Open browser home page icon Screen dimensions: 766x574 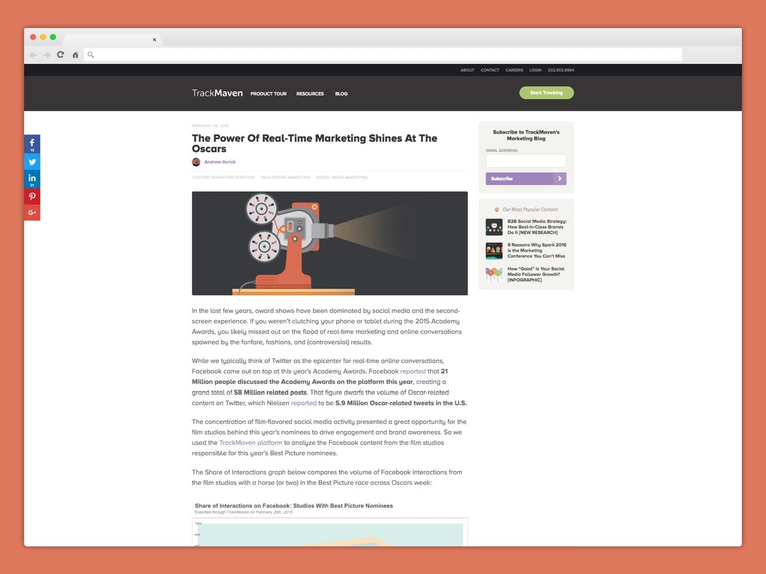coord(75,55)
